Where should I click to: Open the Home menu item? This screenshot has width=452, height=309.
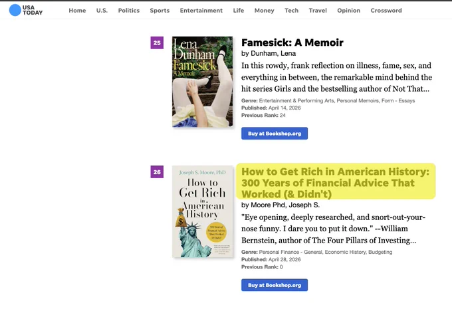(77, 11)
